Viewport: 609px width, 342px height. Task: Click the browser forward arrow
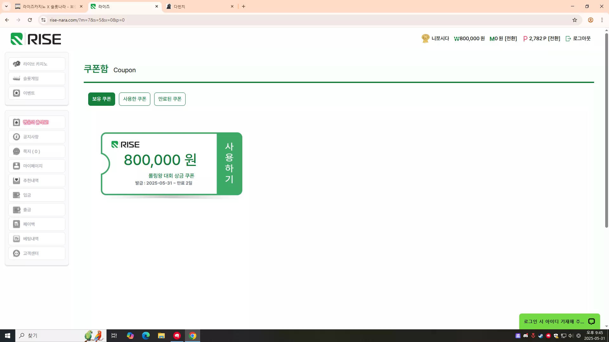coord(18,20)
